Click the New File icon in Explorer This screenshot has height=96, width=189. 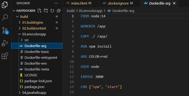tap(39, 11)
